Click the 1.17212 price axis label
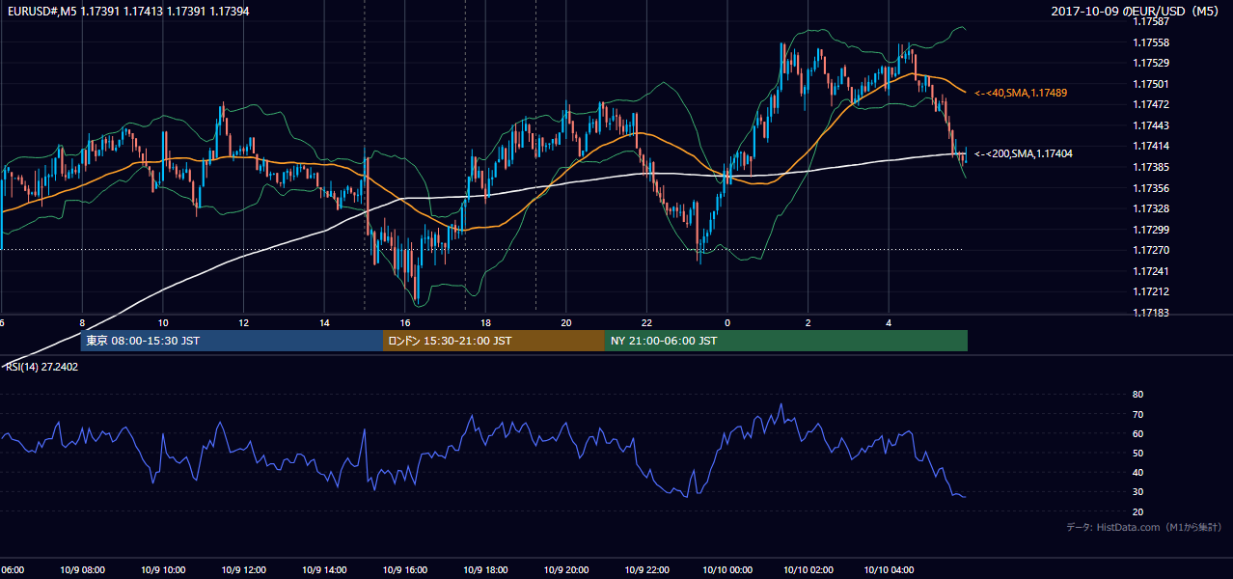 pyautogui.click(x=1152, y=291)
